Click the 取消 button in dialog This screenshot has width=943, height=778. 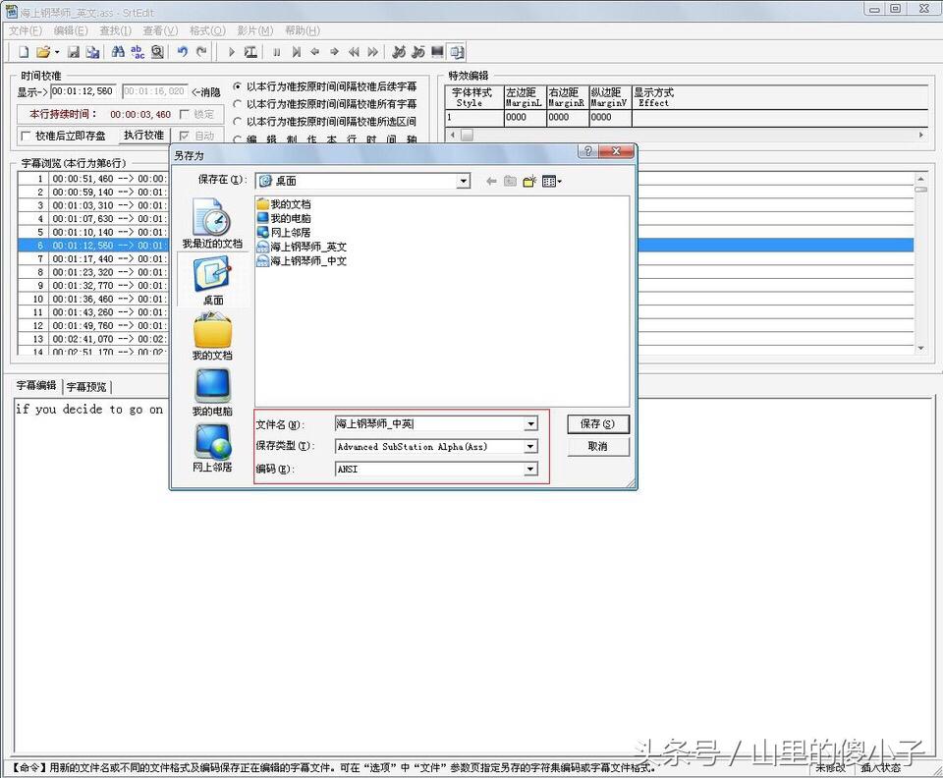597,446
